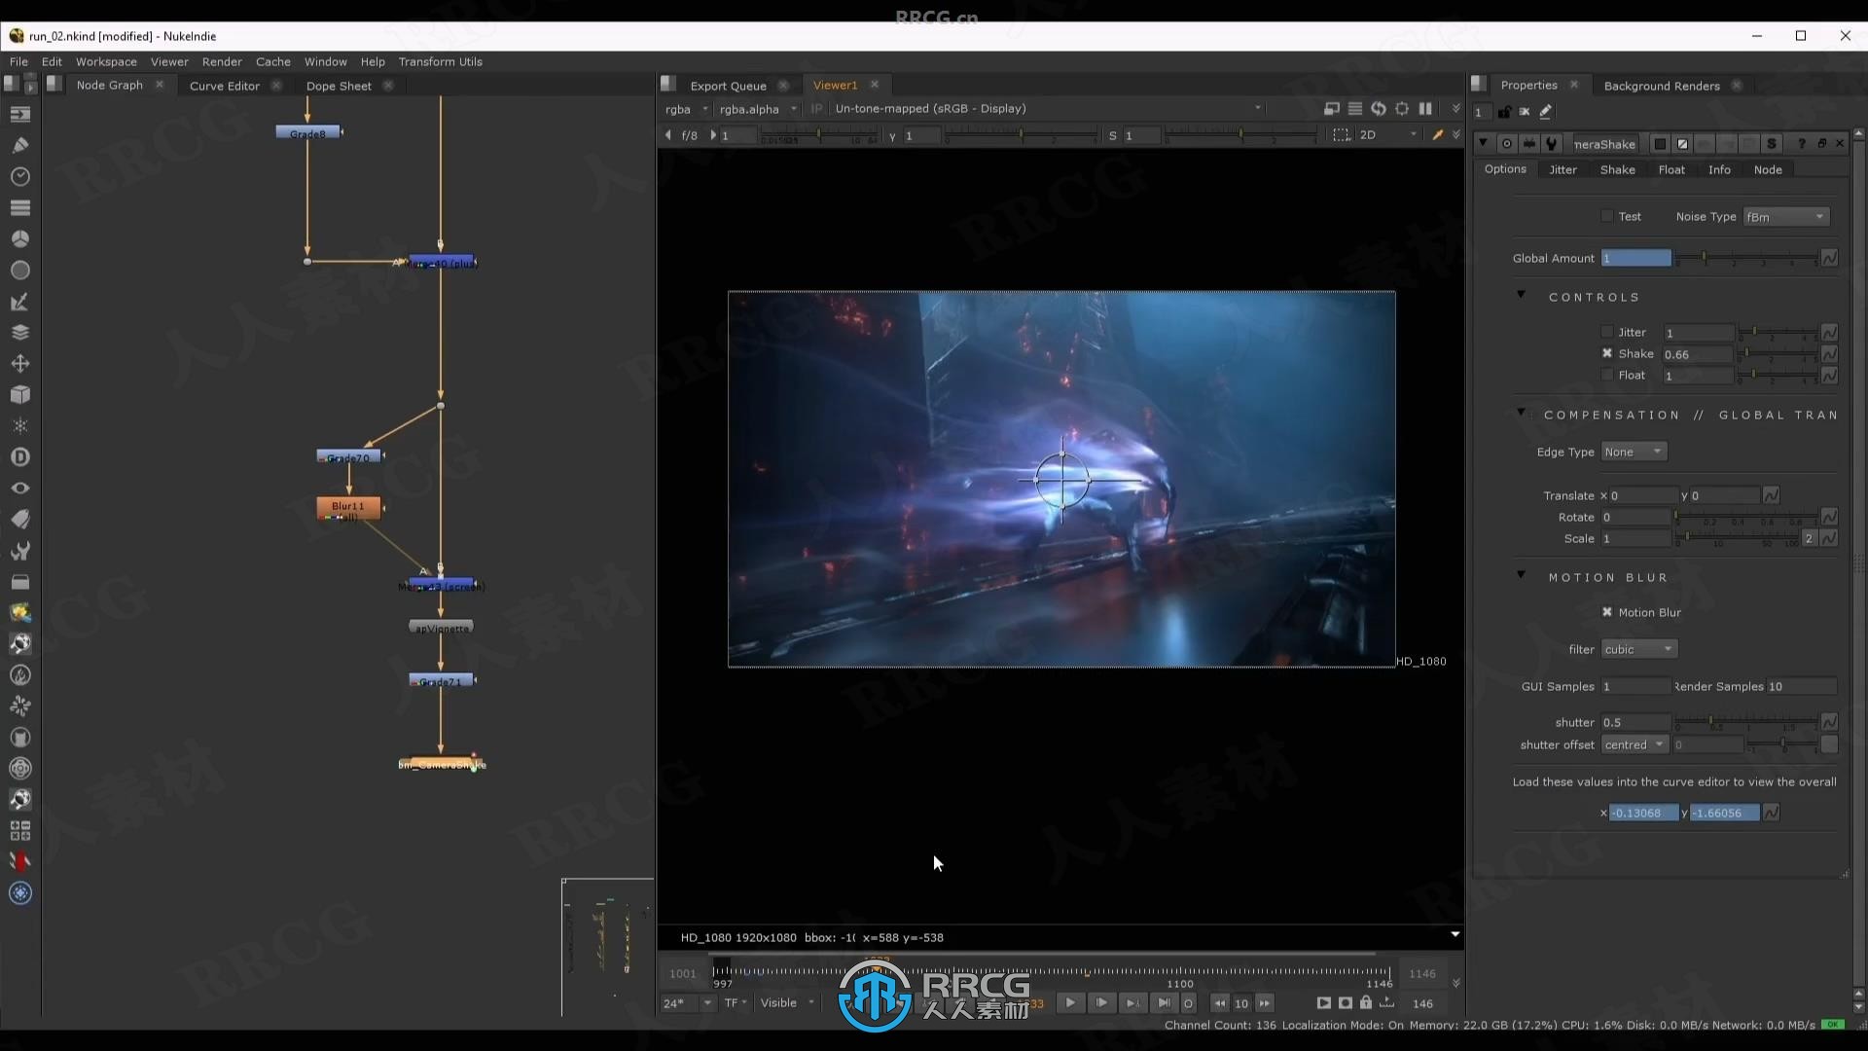
Task: Switch to the Curve Editor tab
Action: [x=225, y=86]
